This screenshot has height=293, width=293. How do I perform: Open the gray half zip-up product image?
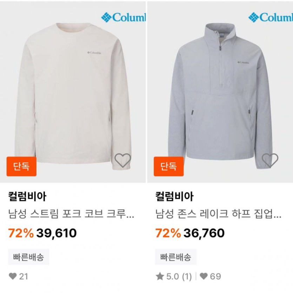(220, 92)
